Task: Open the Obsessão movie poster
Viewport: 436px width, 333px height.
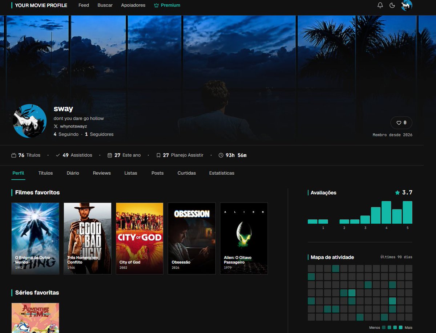Action: pos(192,238)
